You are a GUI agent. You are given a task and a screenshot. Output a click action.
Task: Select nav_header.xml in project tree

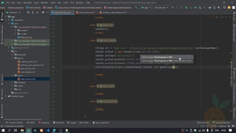[28, 72]
